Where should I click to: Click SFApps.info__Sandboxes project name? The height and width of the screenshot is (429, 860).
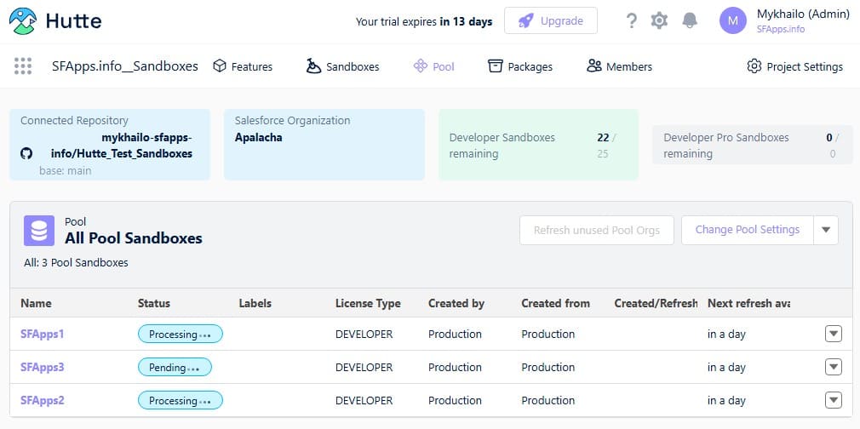(x=125, y=66)
